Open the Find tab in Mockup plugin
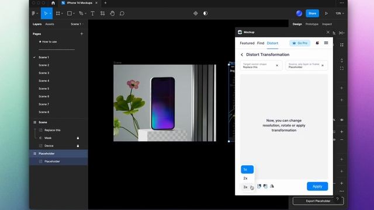The height and width of the screenshot is (210, 374). [261, 43]
